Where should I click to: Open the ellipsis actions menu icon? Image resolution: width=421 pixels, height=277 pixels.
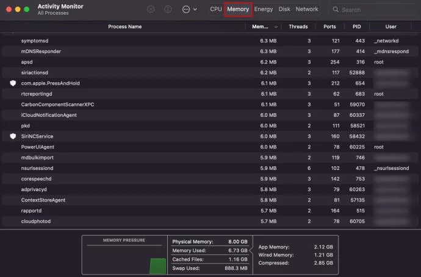pyautogui.click(x=186, y=9)
